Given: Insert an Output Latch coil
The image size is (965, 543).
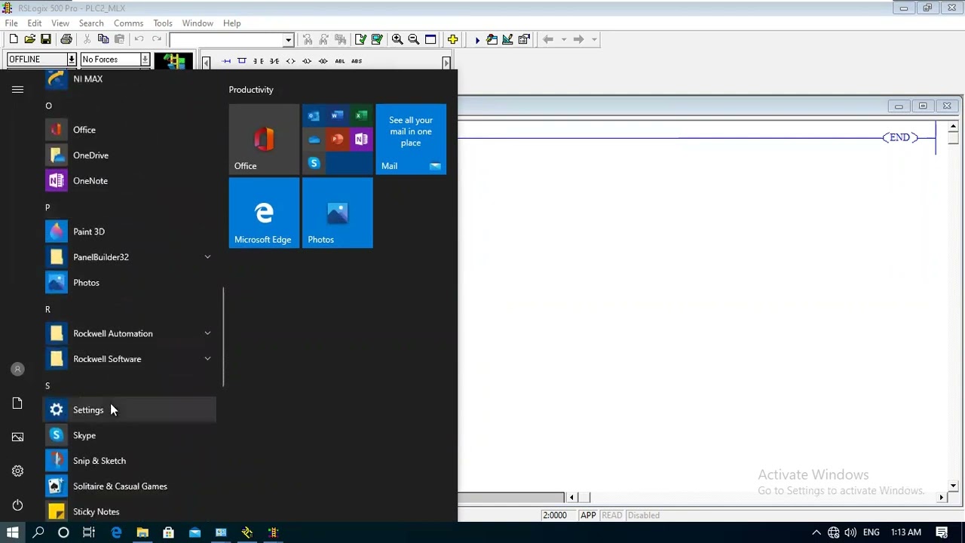Looking at the screenshot, I should pyautogui.click(x=307, y=61).
